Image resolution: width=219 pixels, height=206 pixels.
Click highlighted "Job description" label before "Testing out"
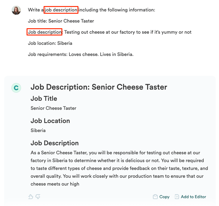tap(44, 32)
